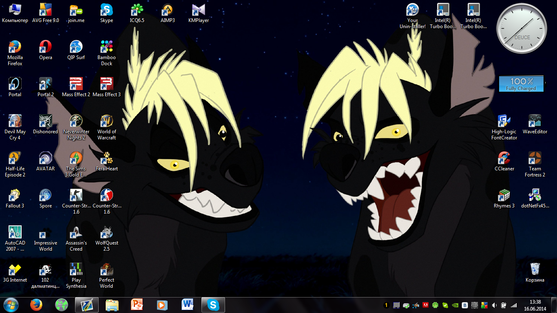Open the 3G Internet shortcut

15,273
